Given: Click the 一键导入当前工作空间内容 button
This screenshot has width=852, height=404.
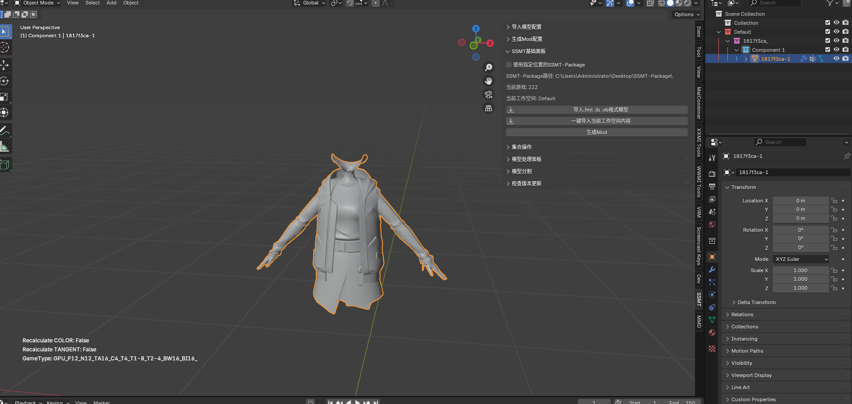Looking at the screenshot, I should click(x=597, y=121).
